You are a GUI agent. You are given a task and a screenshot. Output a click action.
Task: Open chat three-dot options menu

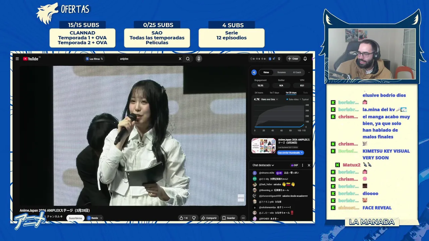pyautogui.click(x=302, y=165)
